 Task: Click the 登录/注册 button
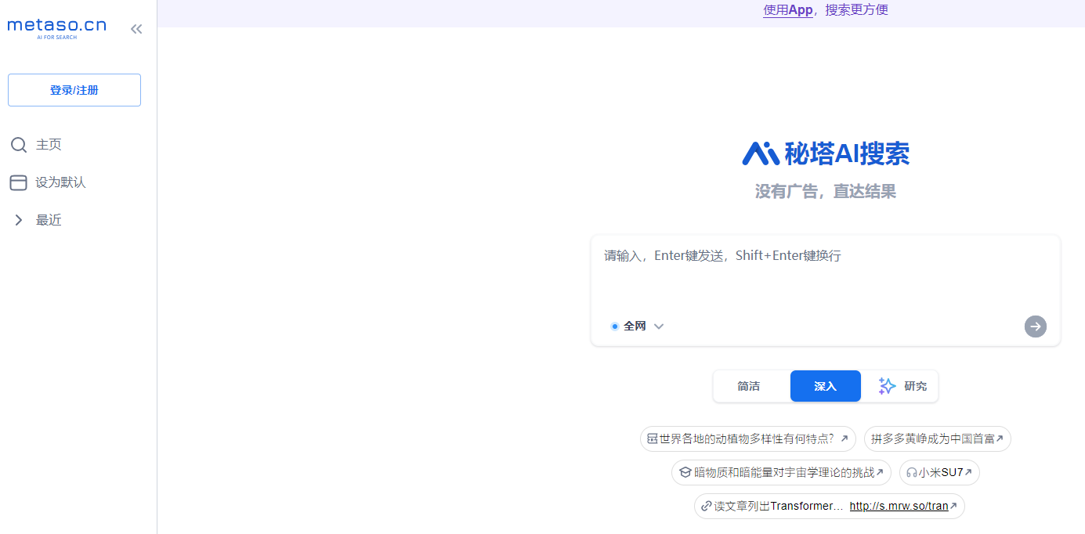point(74,90)
